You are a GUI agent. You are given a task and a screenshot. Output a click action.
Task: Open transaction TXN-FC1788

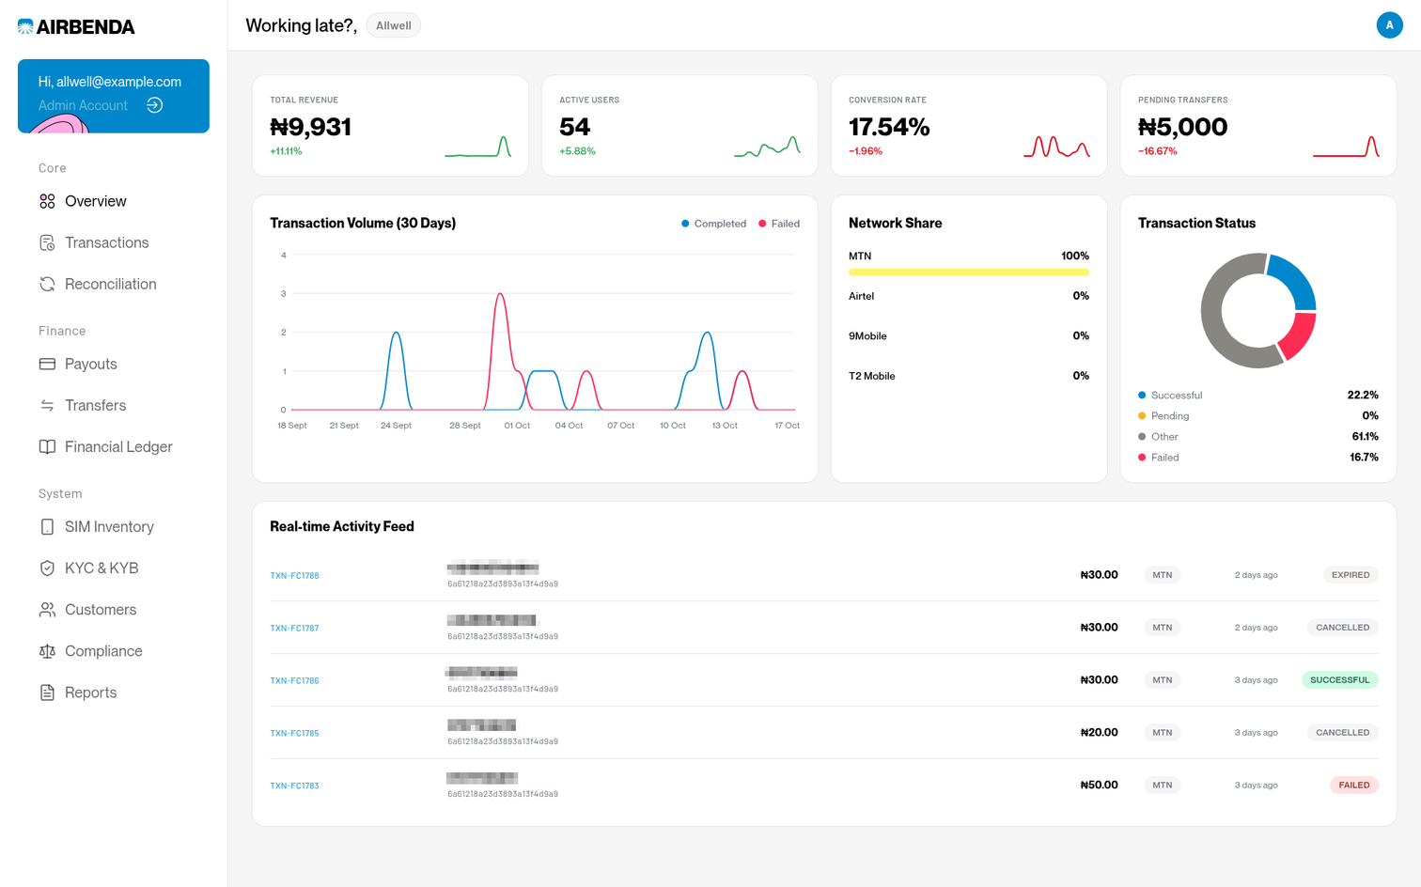(x=294, y=575)
